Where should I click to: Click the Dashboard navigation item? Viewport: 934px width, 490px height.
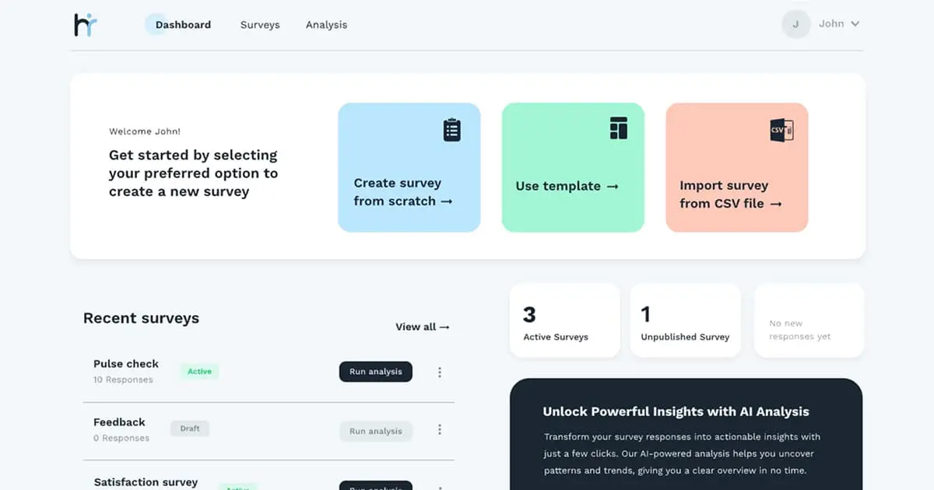click(180, 24)
